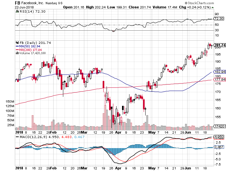Click the red MA(200) legend line
Image resolution: width=226 pixels, height=171 pixels.
click(x=17, y=50)
